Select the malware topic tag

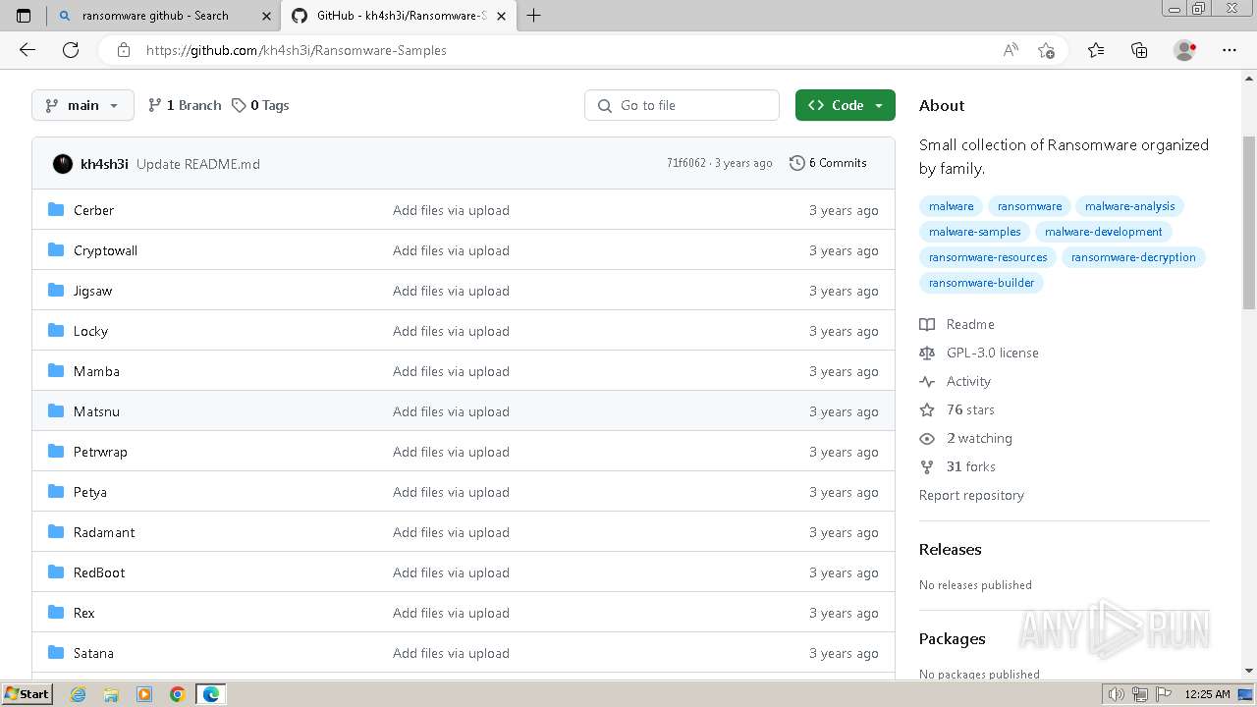(x=951, y=206)
